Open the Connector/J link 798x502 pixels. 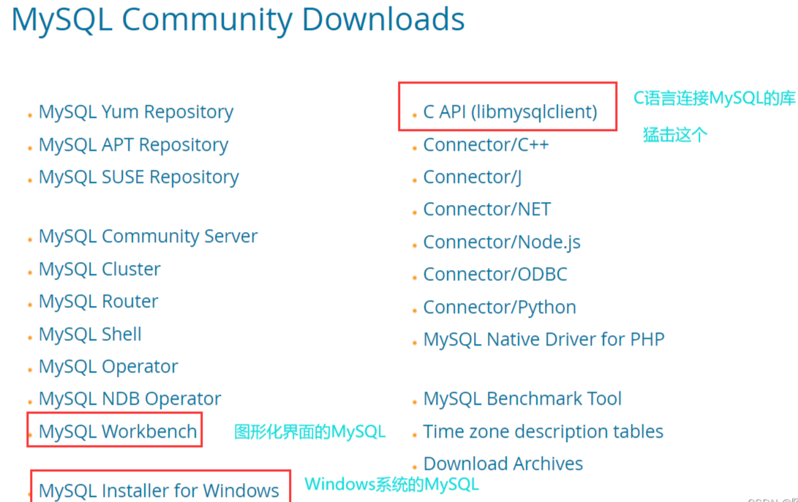[473, 178]
